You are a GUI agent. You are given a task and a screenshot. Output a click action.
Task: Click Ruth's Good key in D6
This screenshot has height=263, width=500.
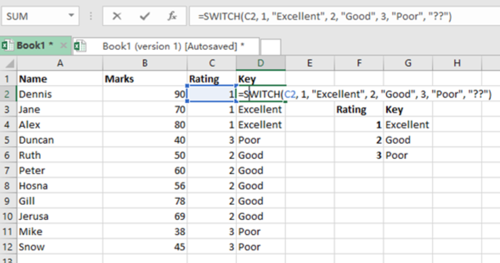point(261,155)
